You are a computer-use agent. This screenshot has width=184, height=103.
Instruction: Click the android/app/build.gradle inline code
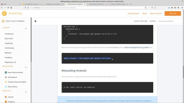tap(137, 47)
